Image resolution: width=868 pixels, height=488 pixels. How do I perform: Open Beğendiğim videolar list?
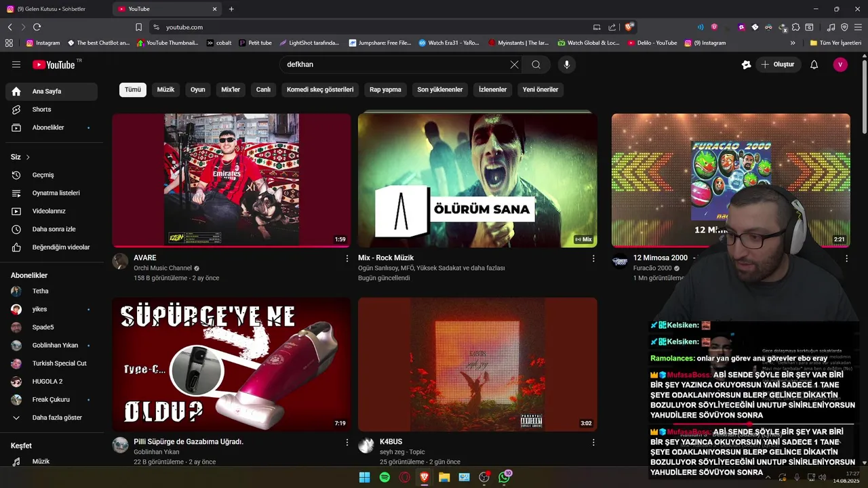pyautogui.click(x=52, y=247)
